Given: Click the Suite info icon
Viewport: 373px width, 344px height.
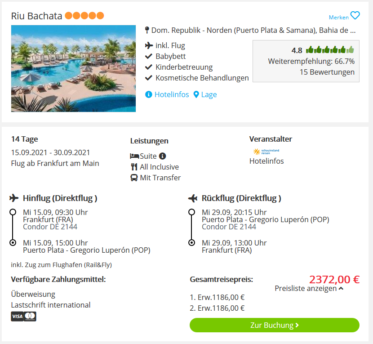Looking at the screenshot, I should 163,156.
